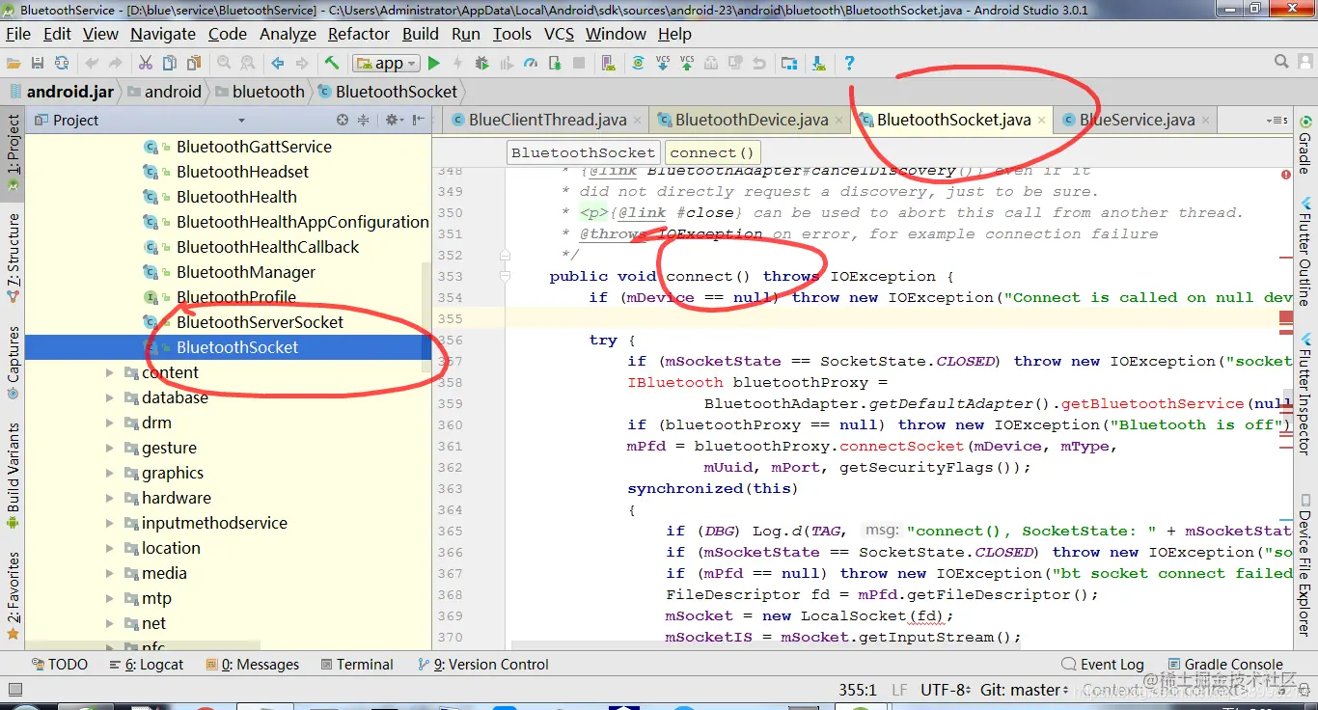
Task: Toggle the 2: Favorites tool window
Action: (14, 595)
